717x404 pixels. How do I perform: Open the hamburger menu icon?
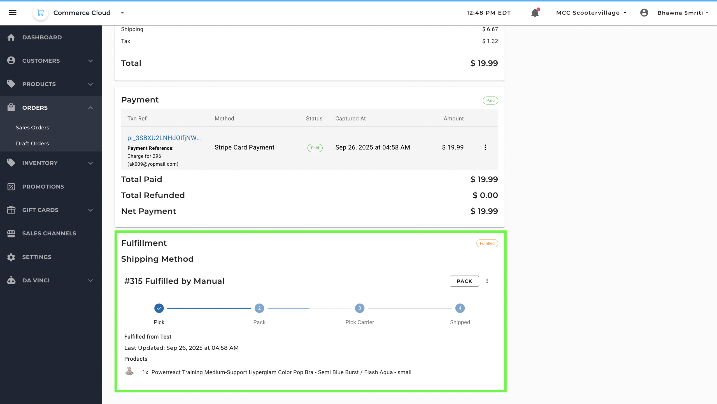(x=13, y=13)
